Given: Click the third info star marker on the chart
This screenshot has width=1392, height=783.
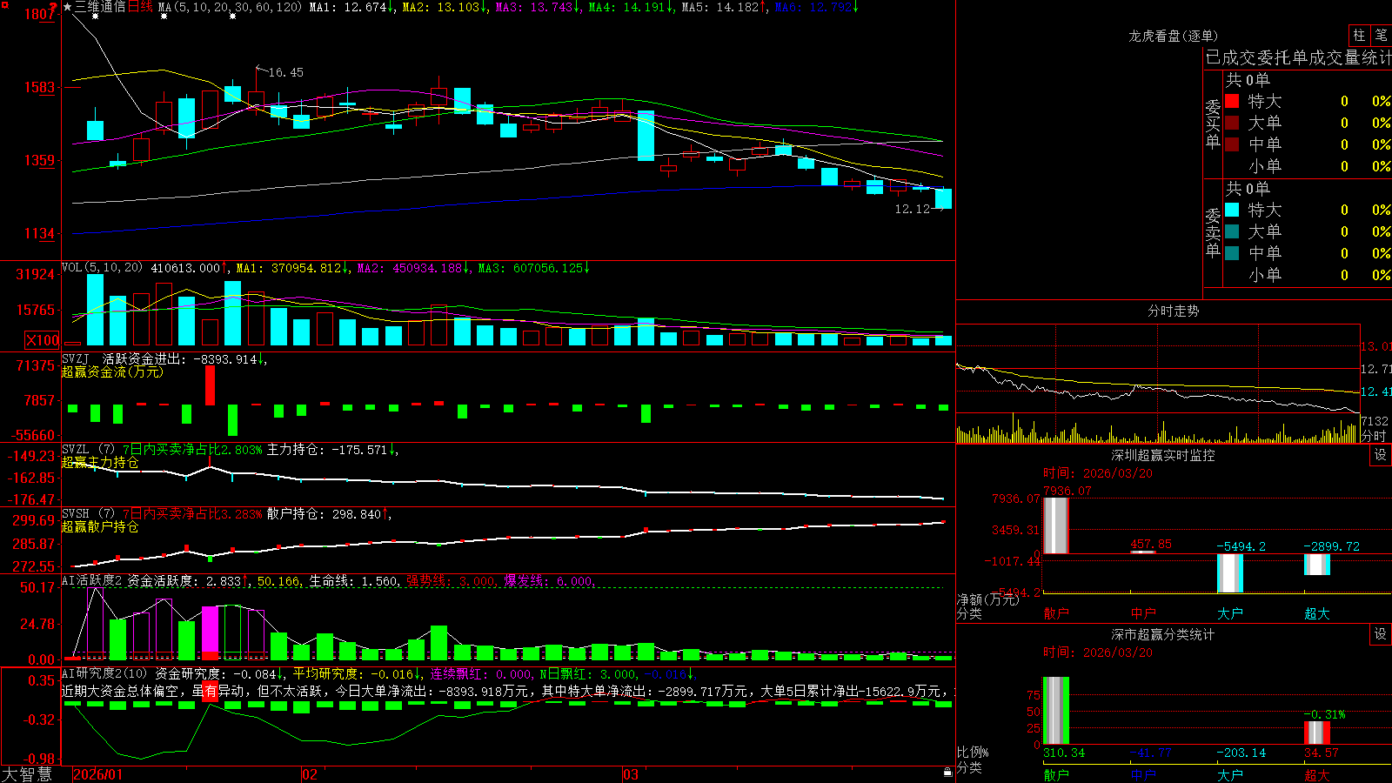Looking at the screenshot, I should click(232, 17).
